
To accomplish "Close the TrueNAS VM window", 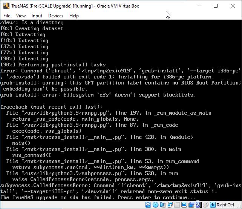I will tap(233, 6).
